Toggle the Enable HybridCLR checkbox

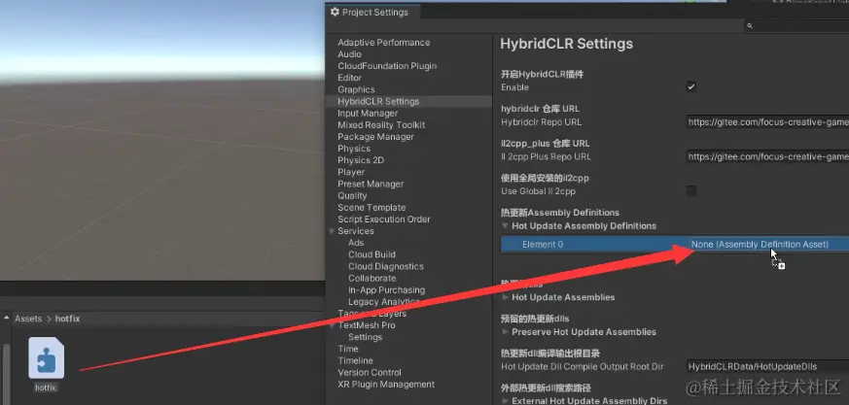tap(691, 86)
